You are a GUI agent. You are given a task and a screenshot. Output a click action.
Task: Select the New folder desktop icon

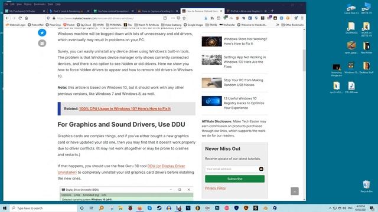click(366, 48)
